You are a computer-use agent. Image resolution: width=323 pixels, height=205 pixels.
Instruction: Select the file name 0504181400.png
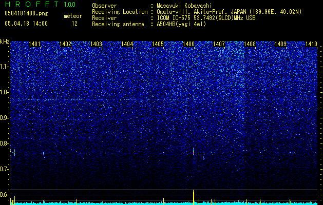coord(26,13)
